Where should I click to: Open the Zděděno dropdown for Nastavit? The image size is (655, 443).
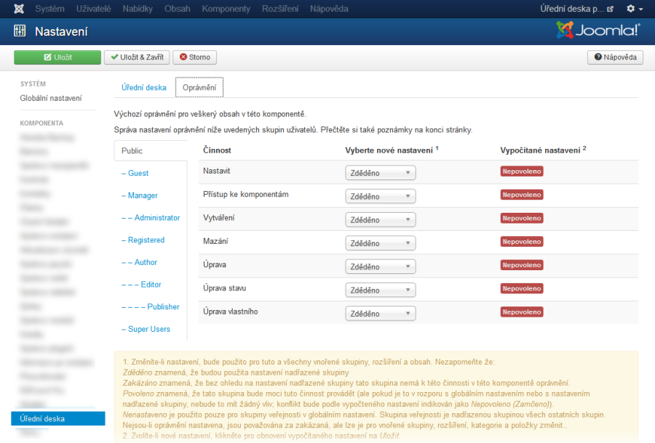pos(378,172)
